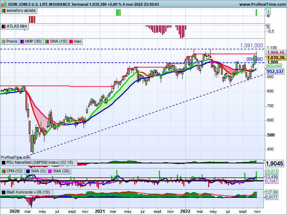287x215 pixels.
Task: Click the 127,88 Koncorde value tag
Action: coord(272,192)
